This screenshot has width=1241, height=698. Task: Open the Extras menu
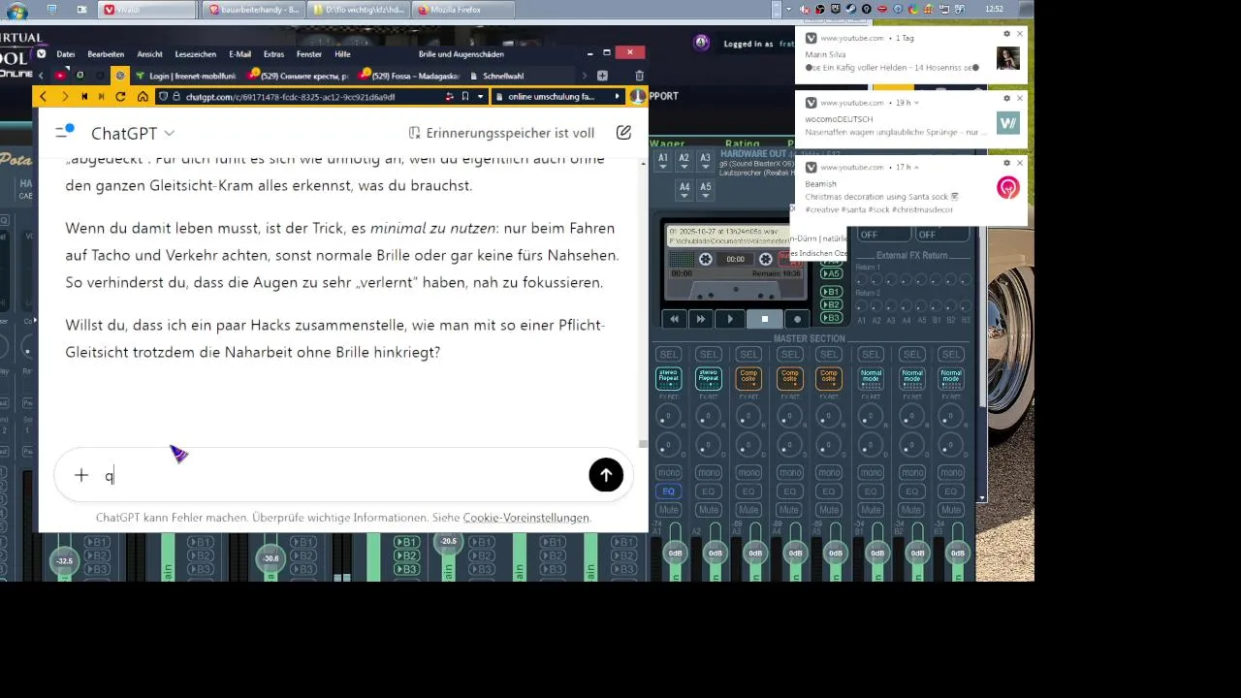(273, 54)
